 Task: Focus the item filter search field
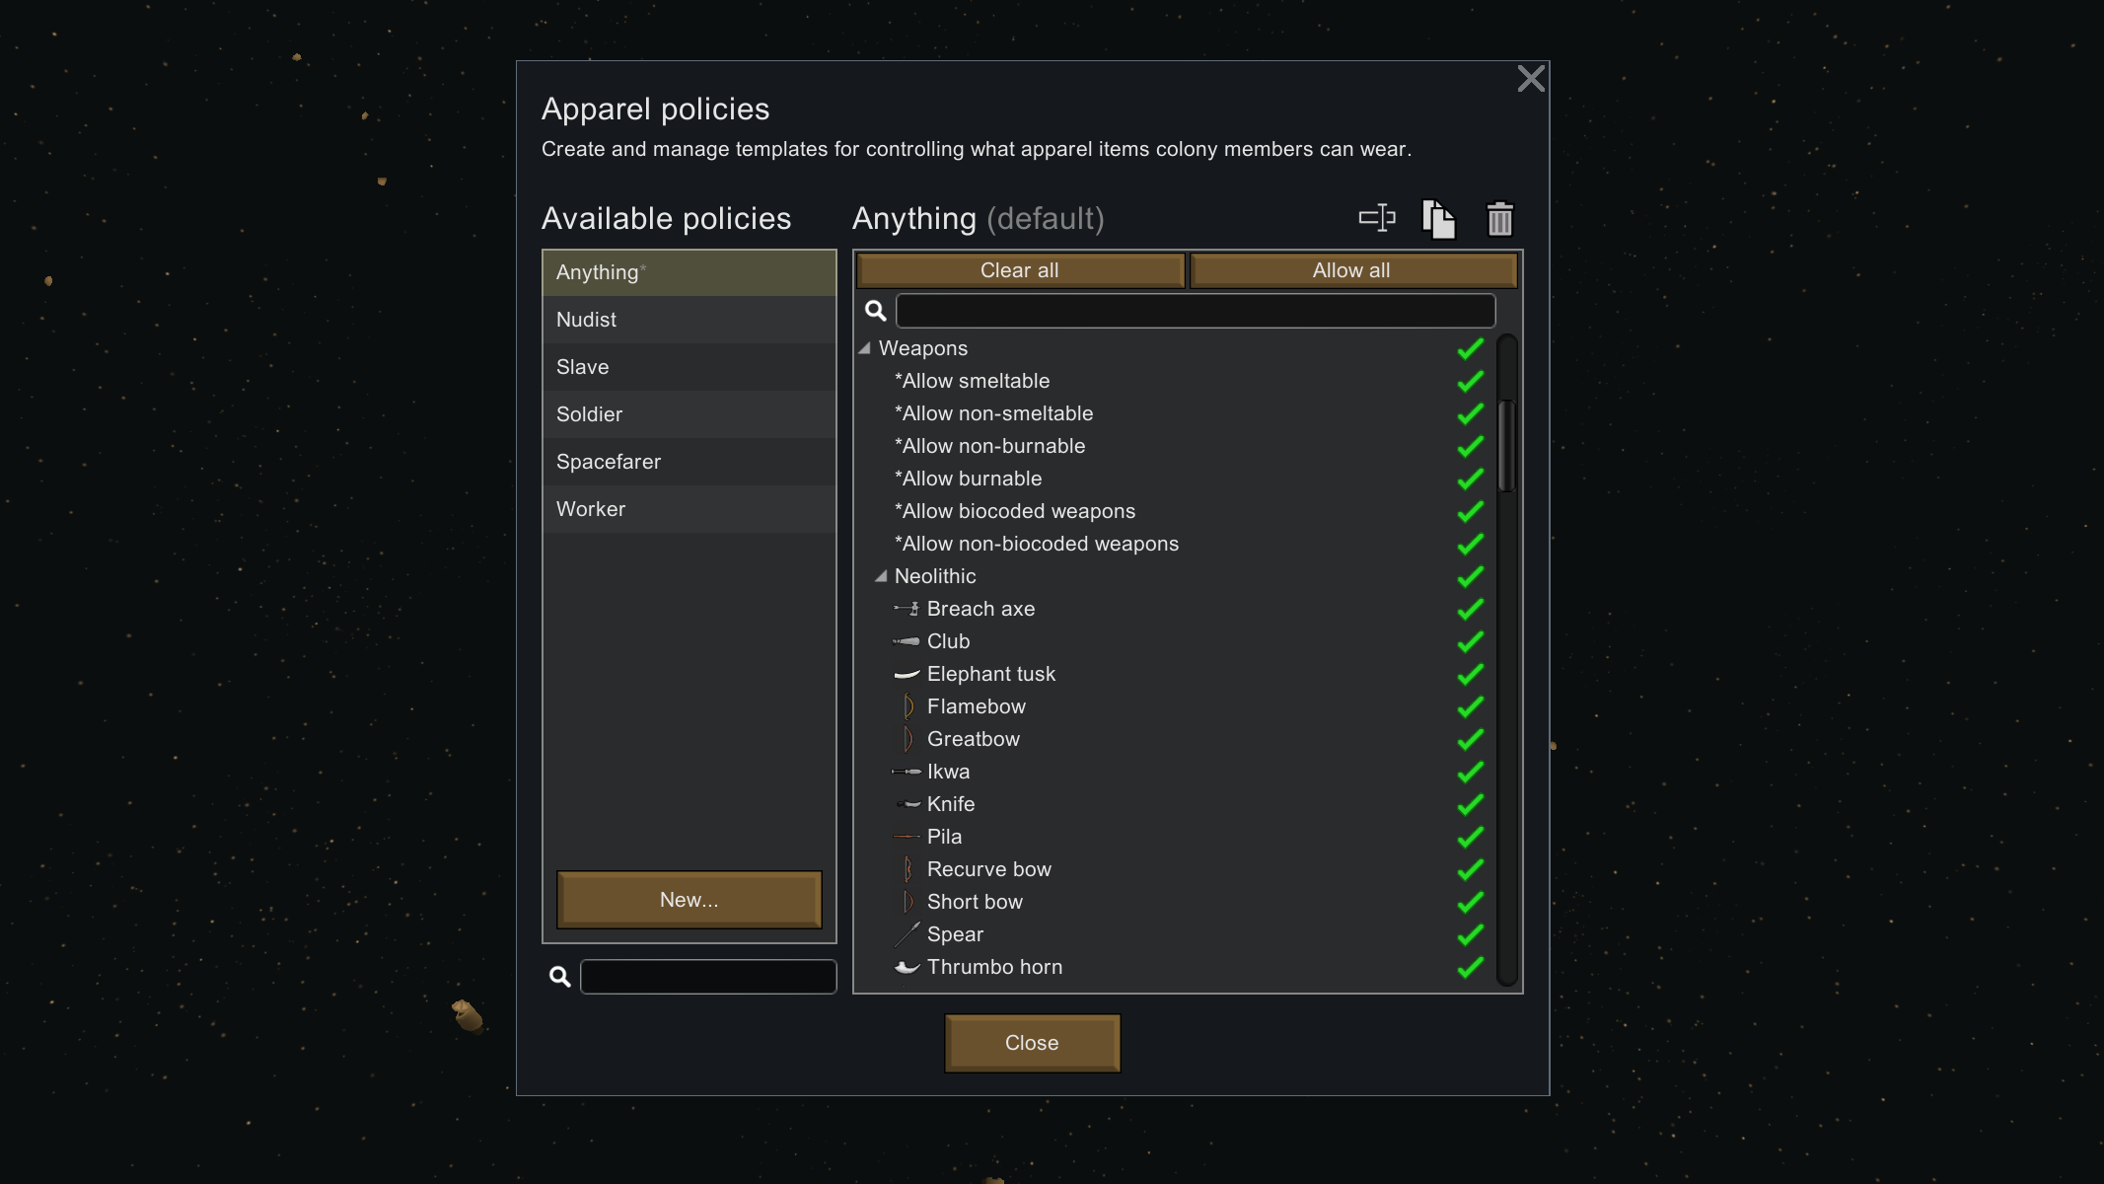1196,311
